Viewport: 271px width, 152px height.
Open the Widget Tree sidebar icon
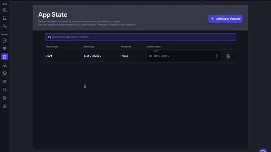5,18
